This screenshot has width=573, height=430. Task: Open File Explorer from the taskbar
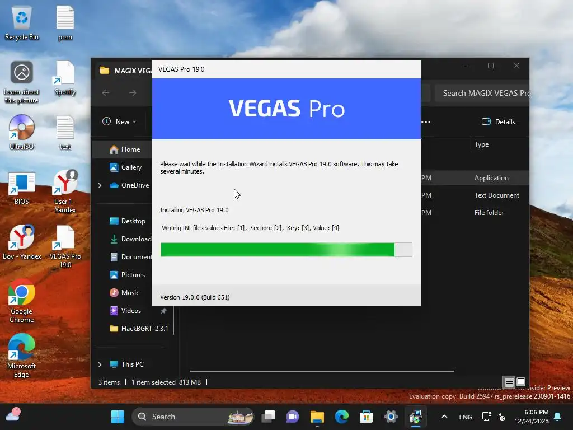317,417
